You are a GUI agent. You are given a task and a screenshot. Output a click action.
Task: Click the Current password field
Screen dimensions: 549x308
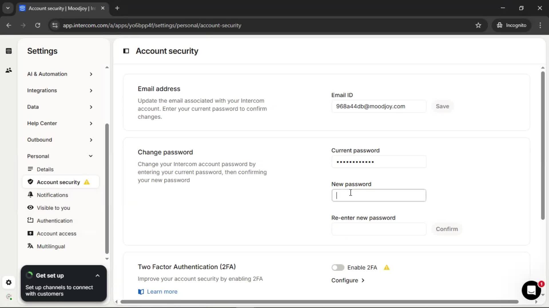379,162
